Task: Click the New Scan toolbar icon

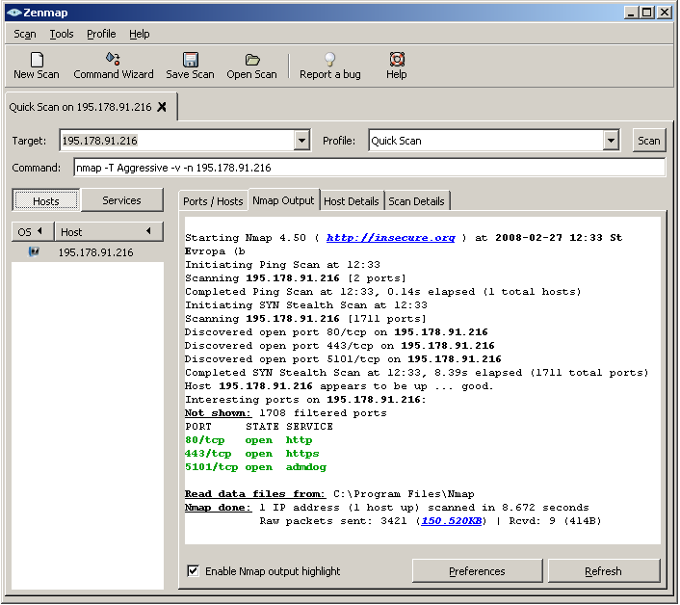Action: coord(37,60)
